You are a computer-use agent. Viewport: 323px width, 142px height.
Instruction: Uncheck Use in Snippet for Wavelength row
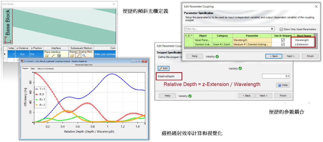pos(283,40)
